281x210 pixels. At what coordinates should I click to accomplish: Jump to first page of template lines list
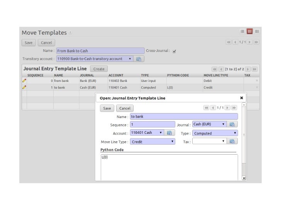tap(215, 69)
